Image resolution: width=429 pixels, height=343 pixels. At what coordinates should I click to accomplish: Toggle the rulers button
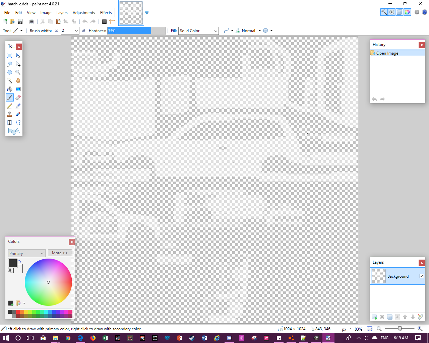coord(112,21)
